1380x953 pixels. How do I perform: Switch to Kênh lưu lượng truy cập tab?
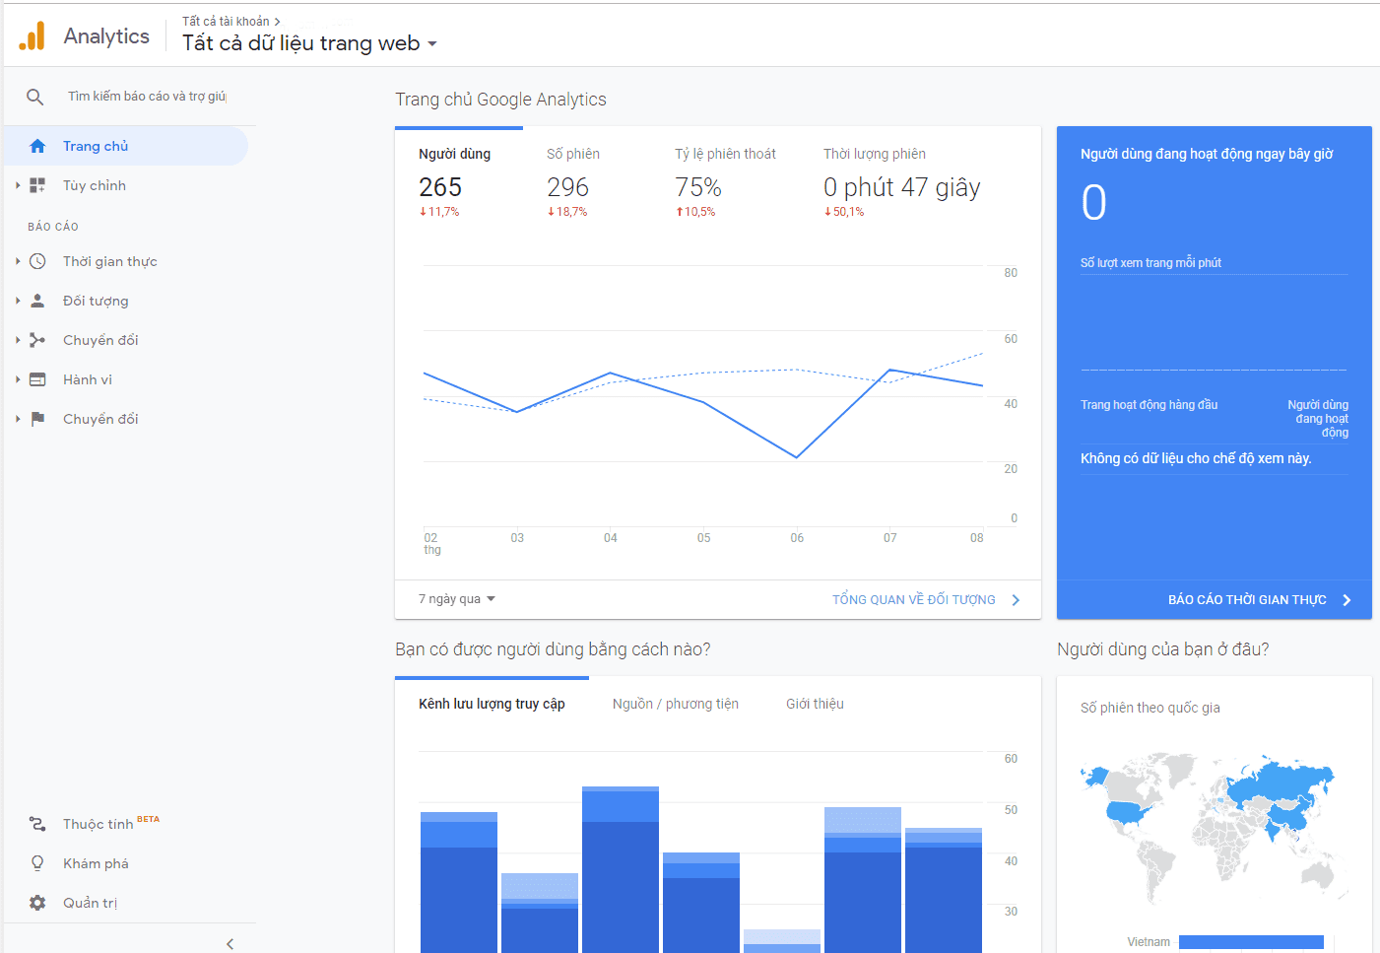(x=492, y=704)
